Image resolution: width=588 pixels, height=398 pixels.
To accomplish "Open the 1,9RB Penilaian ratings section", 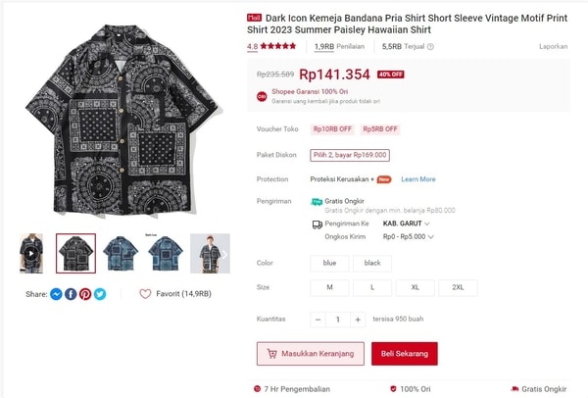I will tap(338, 46).
